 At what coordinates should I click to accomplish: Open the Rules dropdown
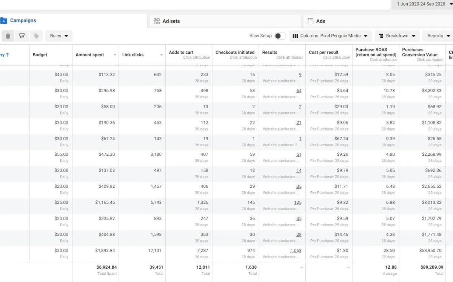pyautogui.click(x=59, y=36)
